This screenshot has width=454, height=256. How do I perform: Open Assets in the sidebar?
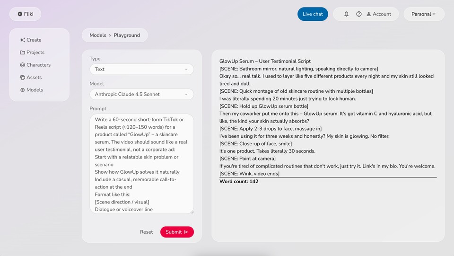31,77
